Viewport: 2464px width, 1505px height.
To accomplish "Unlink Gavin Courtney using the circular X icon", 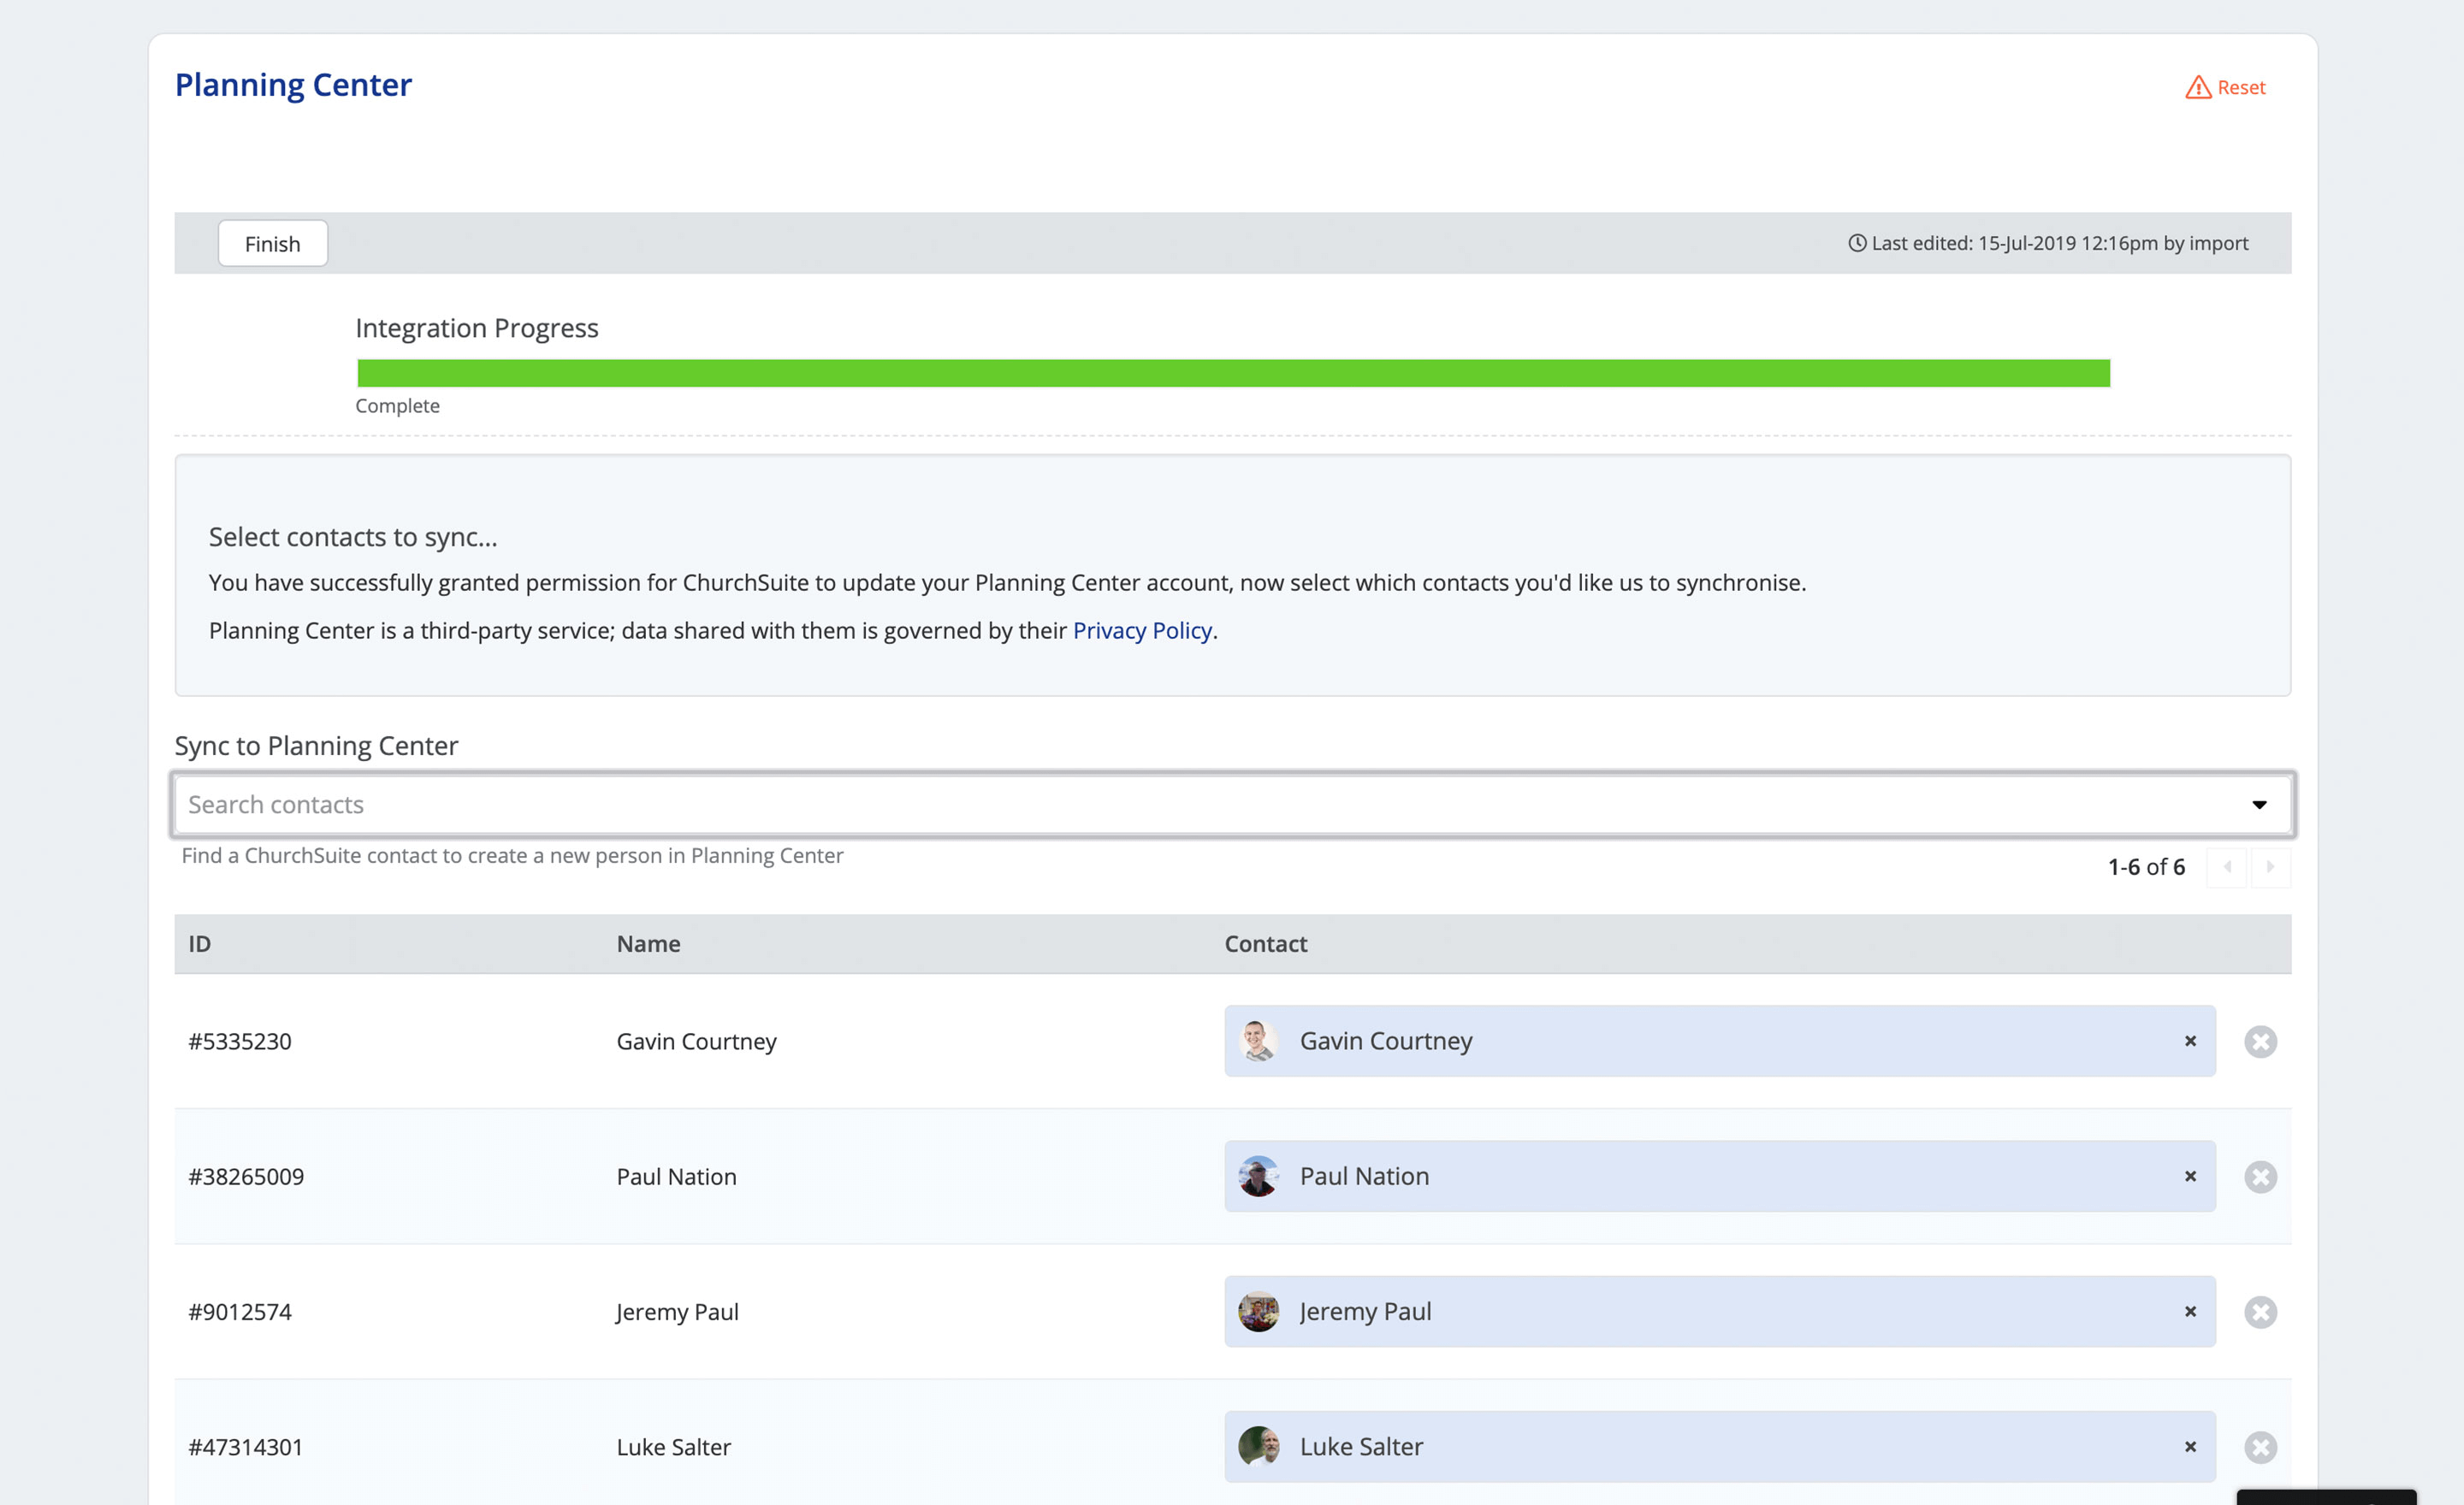I will [x=2260, y=1041].
